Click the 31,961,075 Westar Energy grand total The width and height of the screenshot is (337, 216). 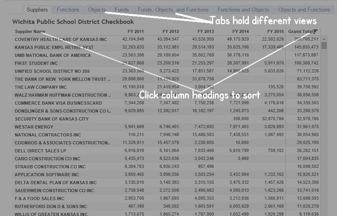point(308,127)
